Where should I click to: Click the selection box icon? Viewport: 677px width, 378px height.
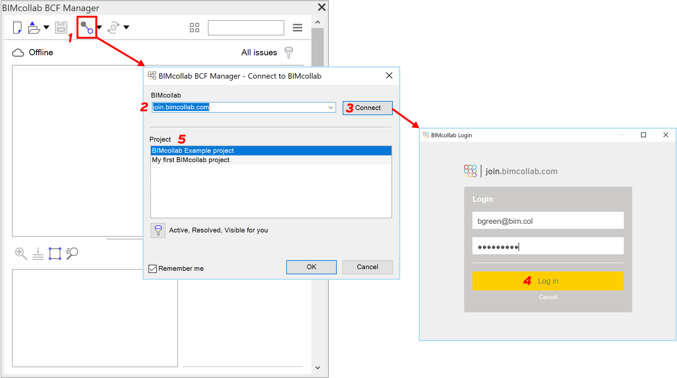pos(55,254)
